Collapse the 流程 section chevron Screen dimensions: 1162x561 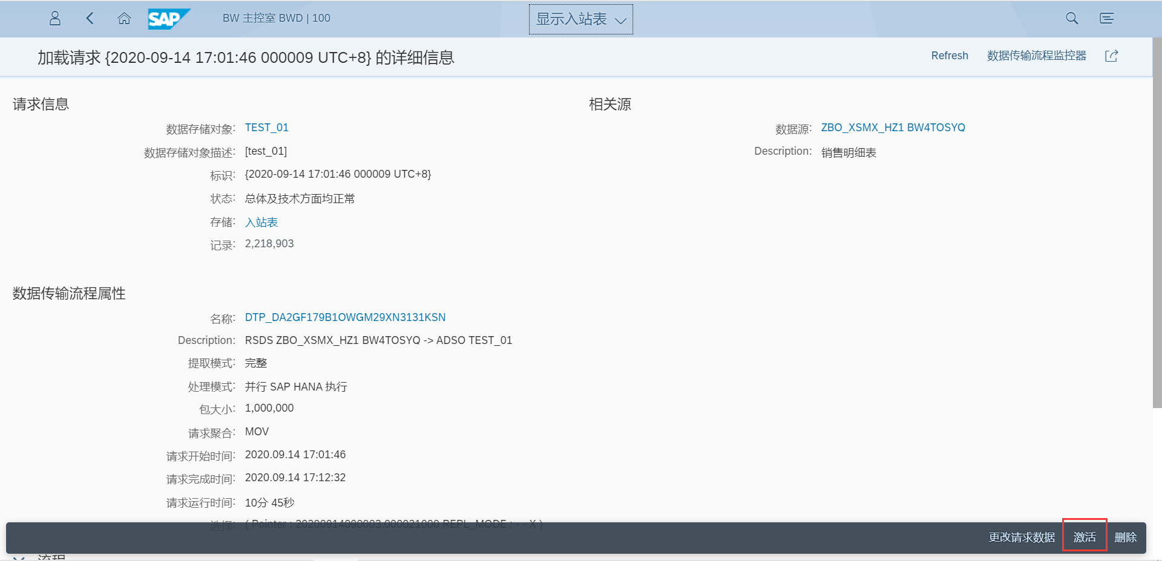[x=18, y=556]
